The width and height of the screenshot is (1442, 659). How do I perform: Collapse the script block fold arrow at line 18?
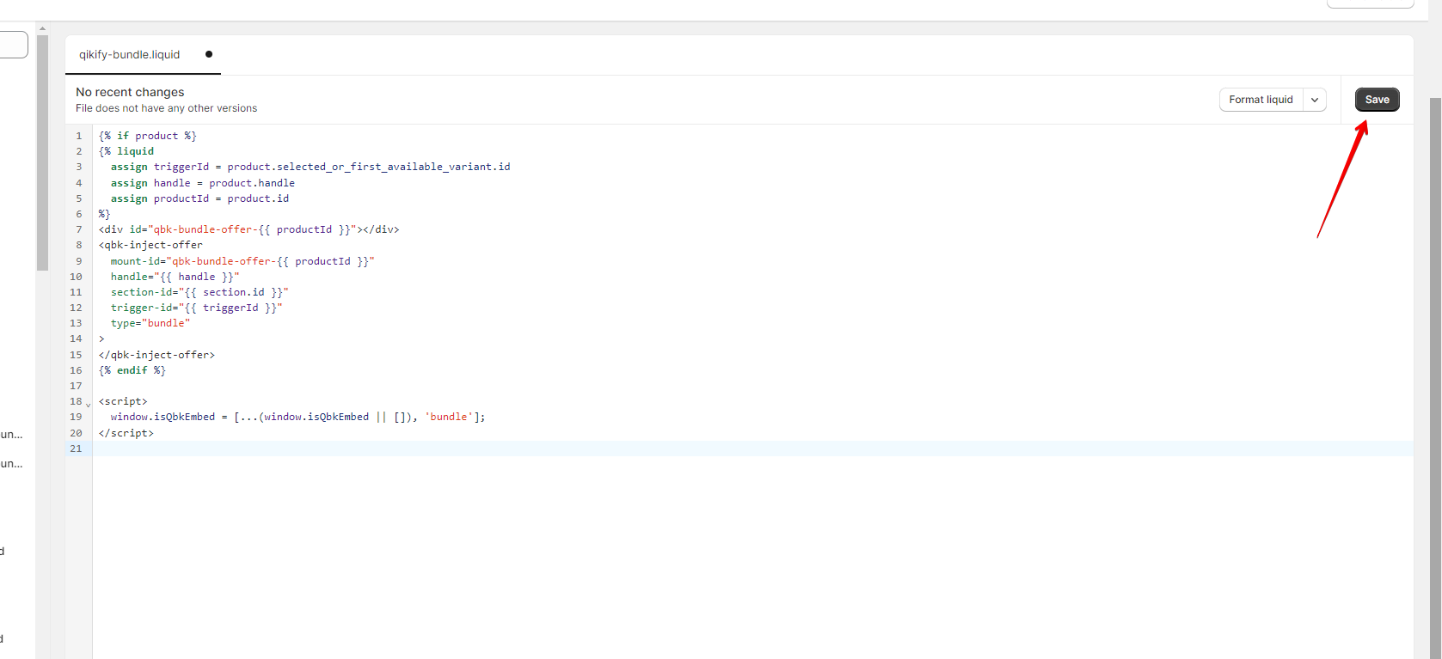pos(88,404)
